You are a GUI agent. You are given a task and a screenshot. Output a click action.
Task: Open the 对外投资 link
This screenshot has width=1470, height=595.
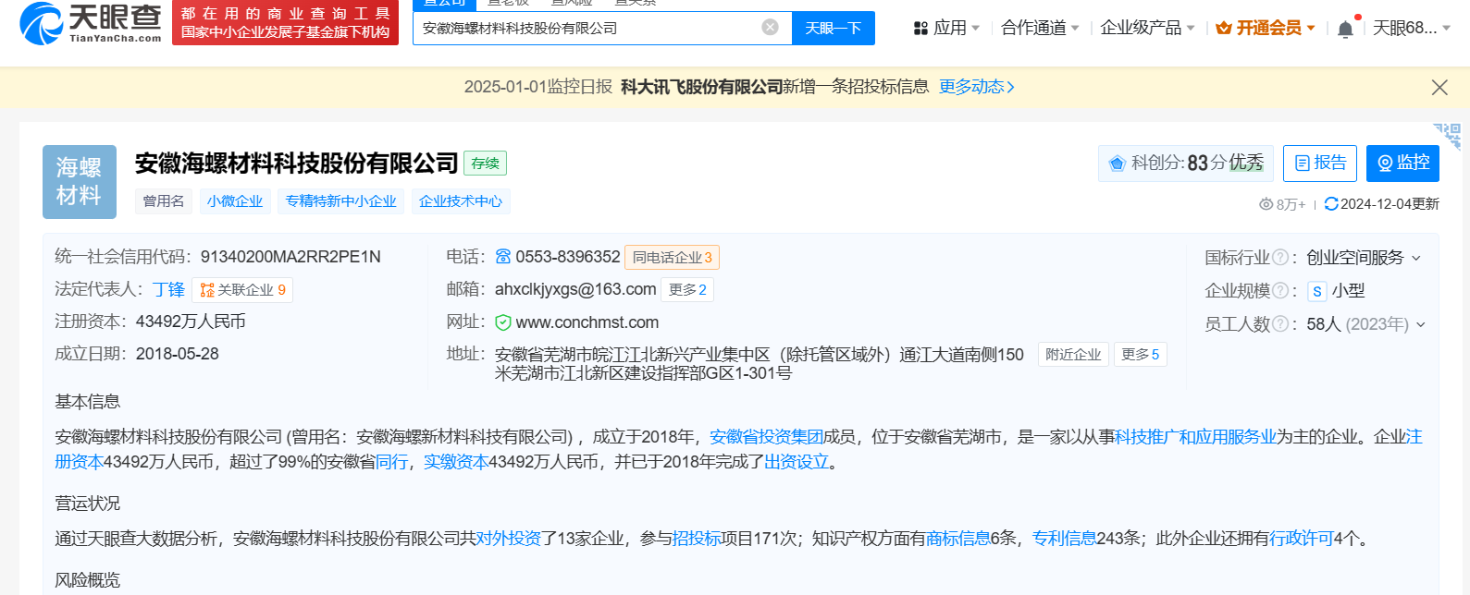(x=509, y=539)
